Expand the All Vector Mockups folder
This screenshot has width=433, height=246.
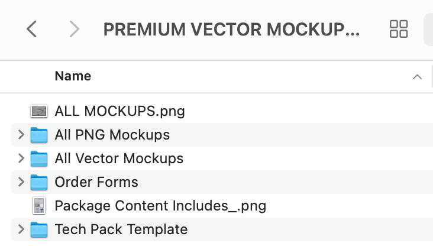click(x=21, y=158)
